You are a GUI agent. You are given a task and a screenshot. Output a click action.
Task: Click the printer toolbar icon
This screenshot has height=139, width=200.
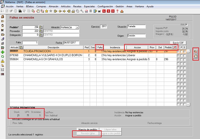pyautogui.click(x=73, y=11)
